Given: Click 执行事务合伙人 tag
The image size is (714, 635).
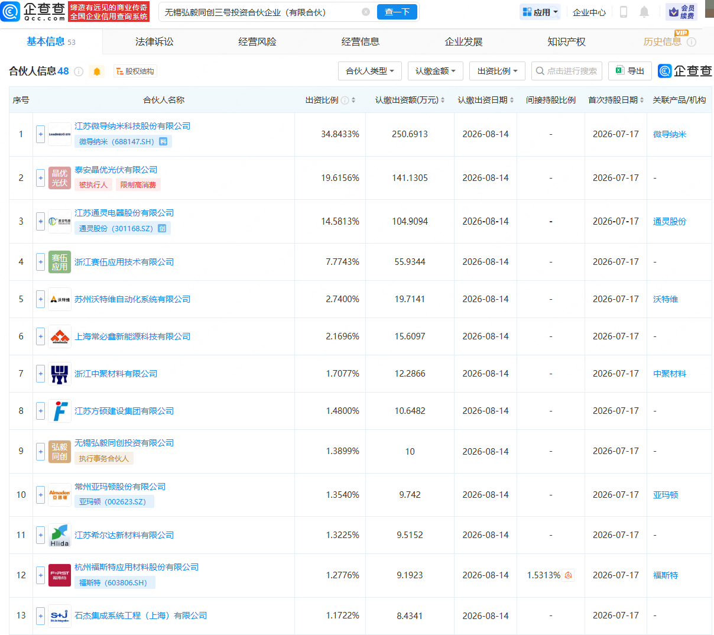Looking at the screenshot, I should coord(104,459).
